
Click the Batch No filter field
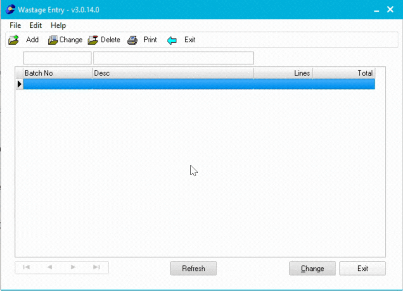(57, 58)
